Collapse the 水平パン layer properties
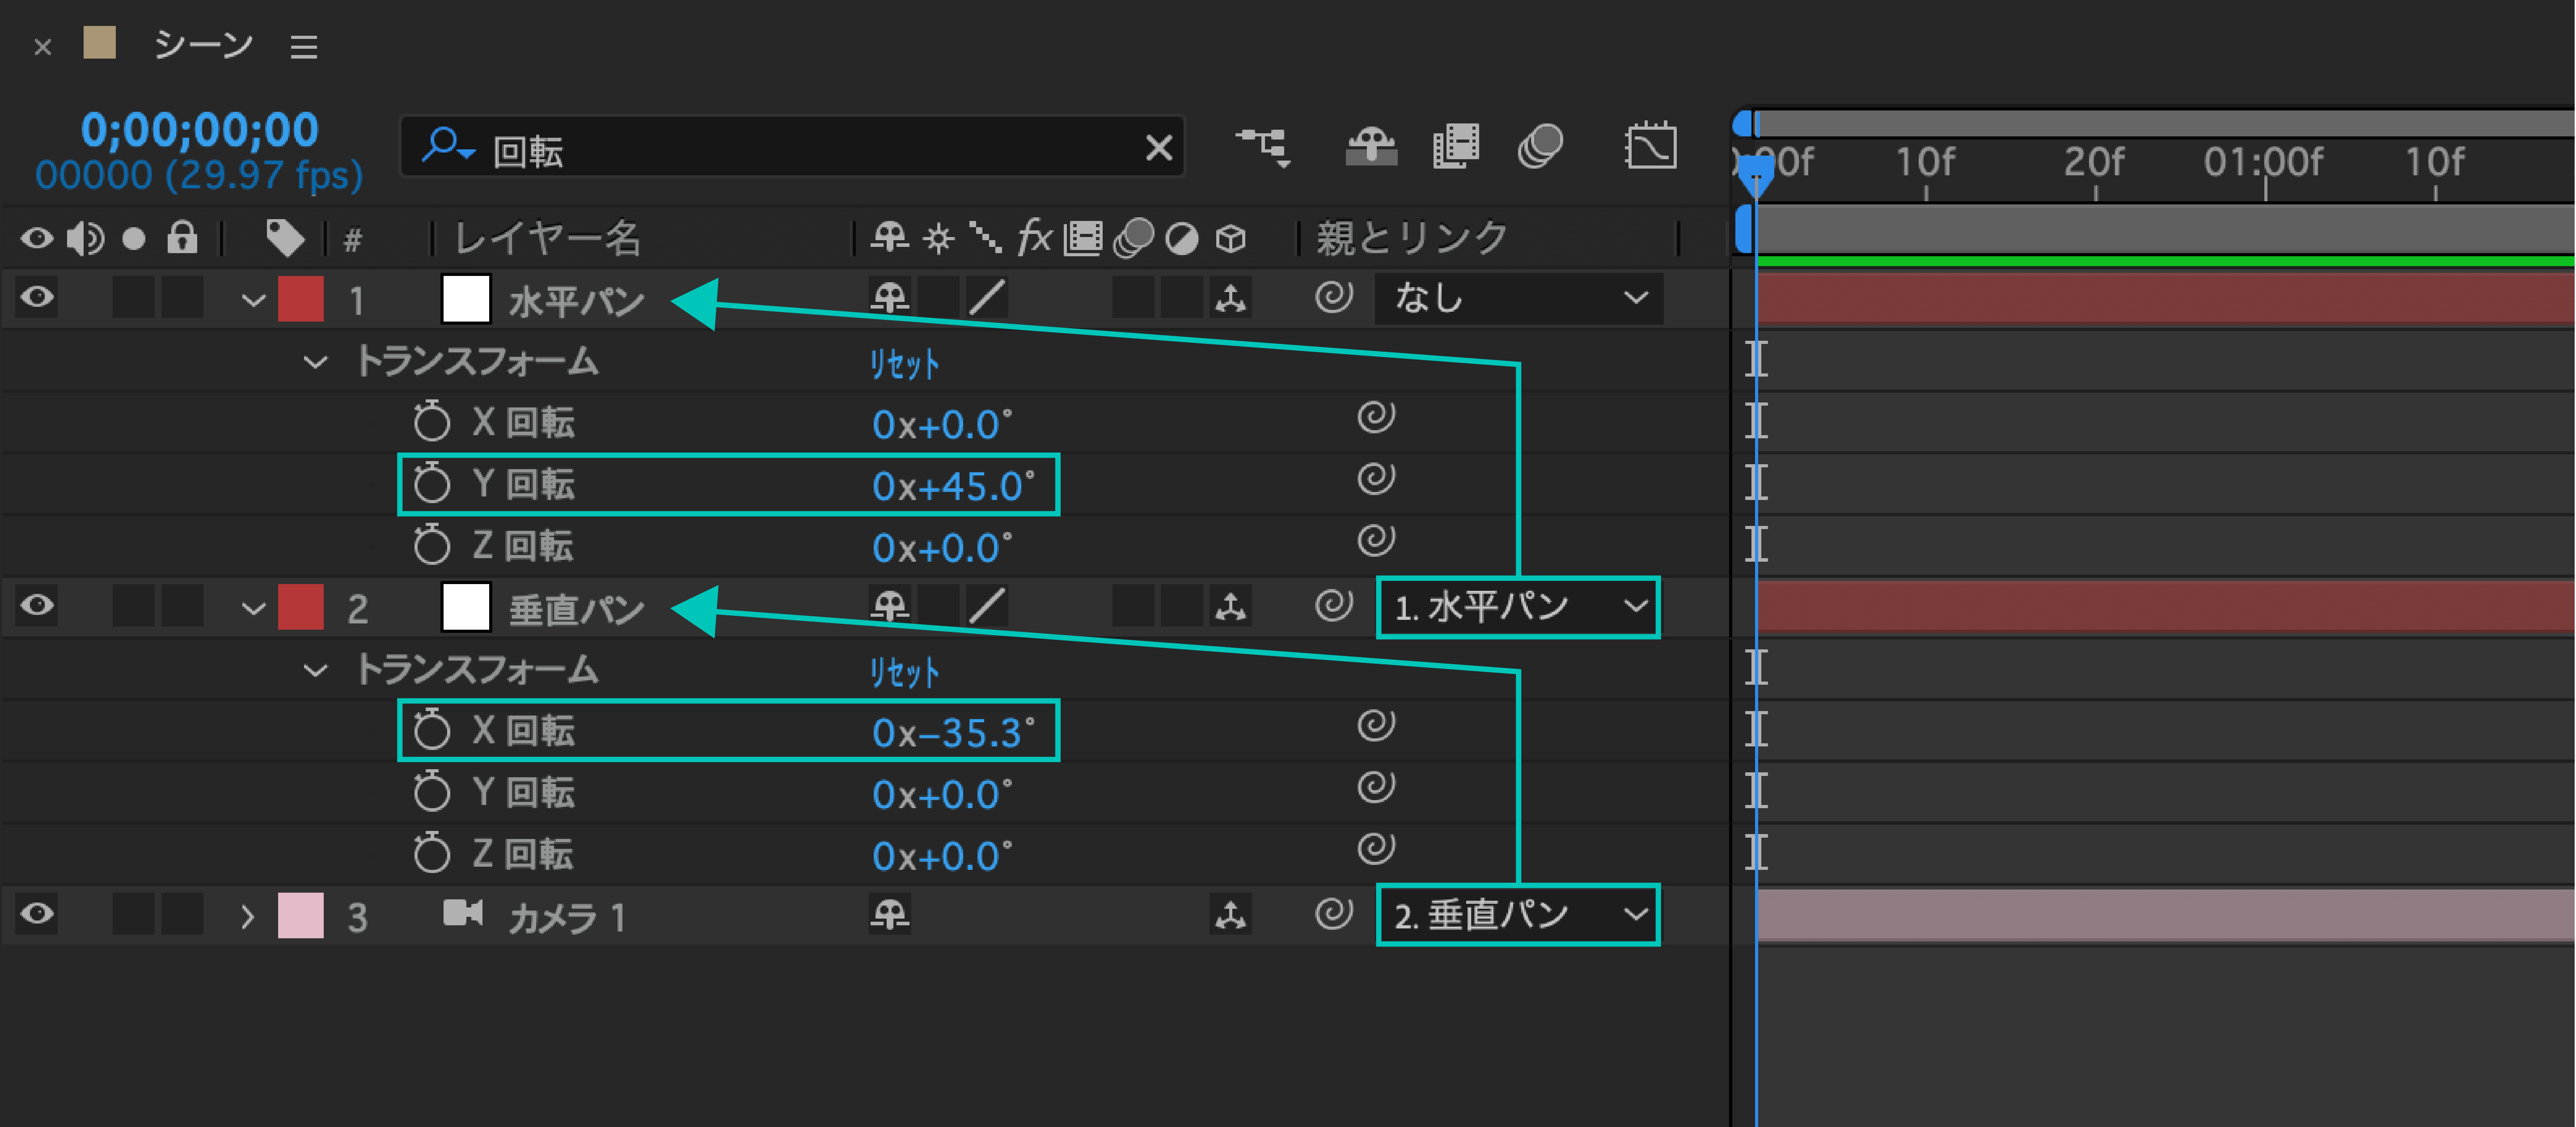This screenshot has width=2576, height=1127. pyautogui.click(x=253, y=300)
